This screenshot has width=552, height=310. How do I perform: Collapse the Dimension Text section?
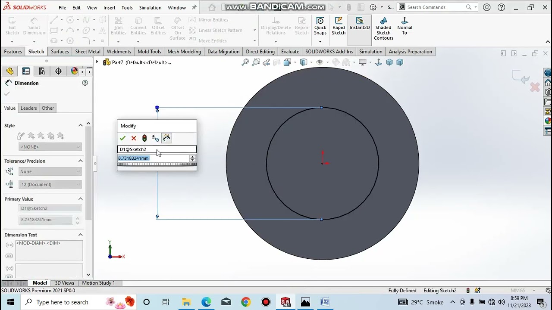tap(80, 235)
